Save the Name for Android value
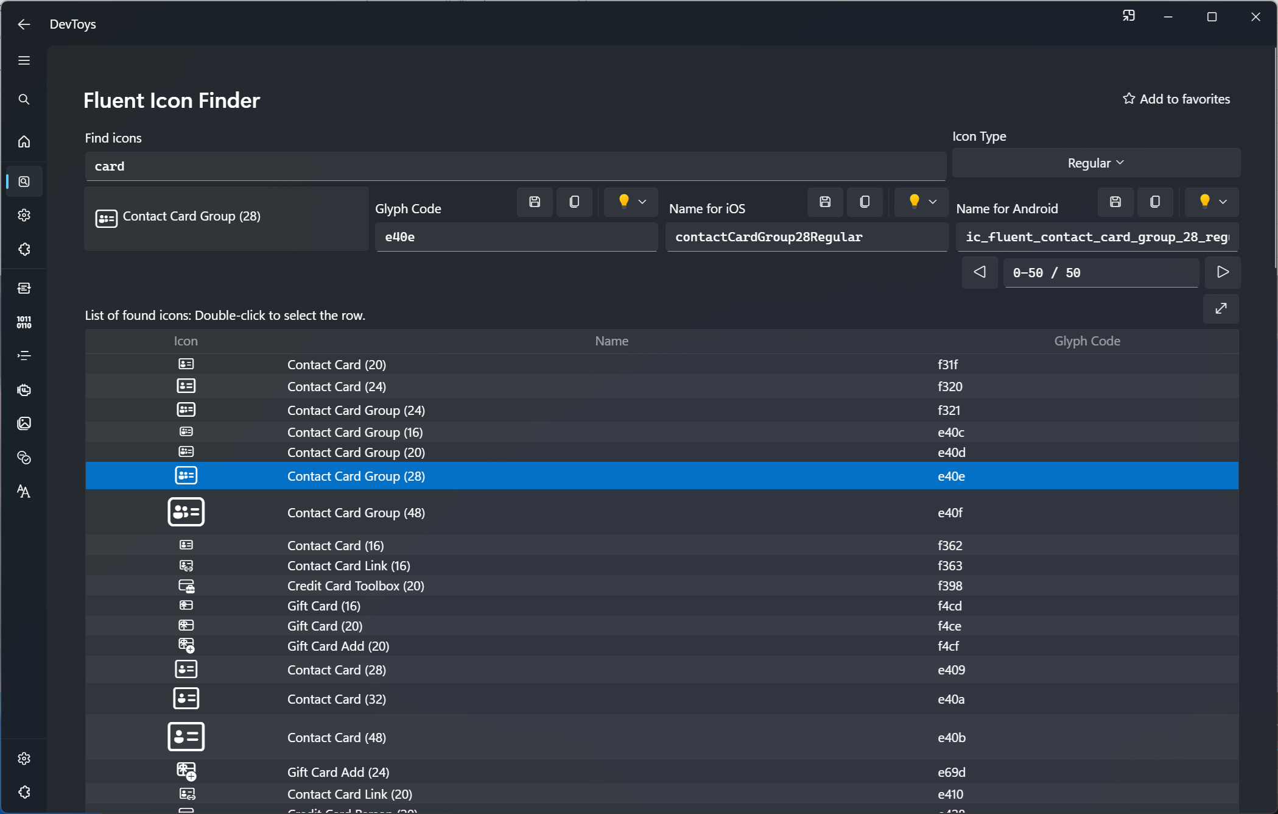The image size is (1278, 814). pyautogui.click(x=1115, y=202)
